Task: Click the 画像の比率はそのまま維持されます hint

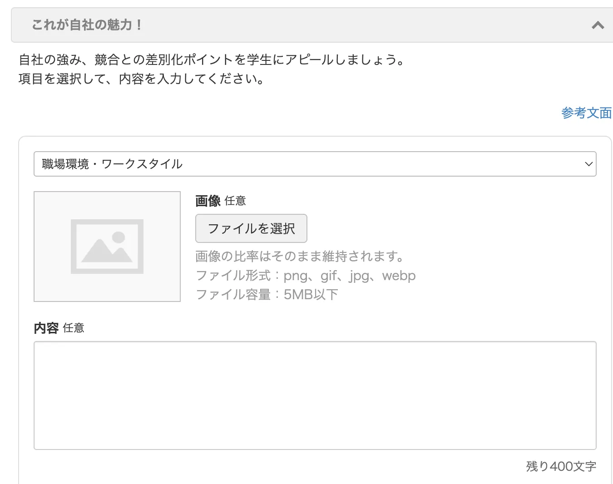Action: tap(300, 257)
